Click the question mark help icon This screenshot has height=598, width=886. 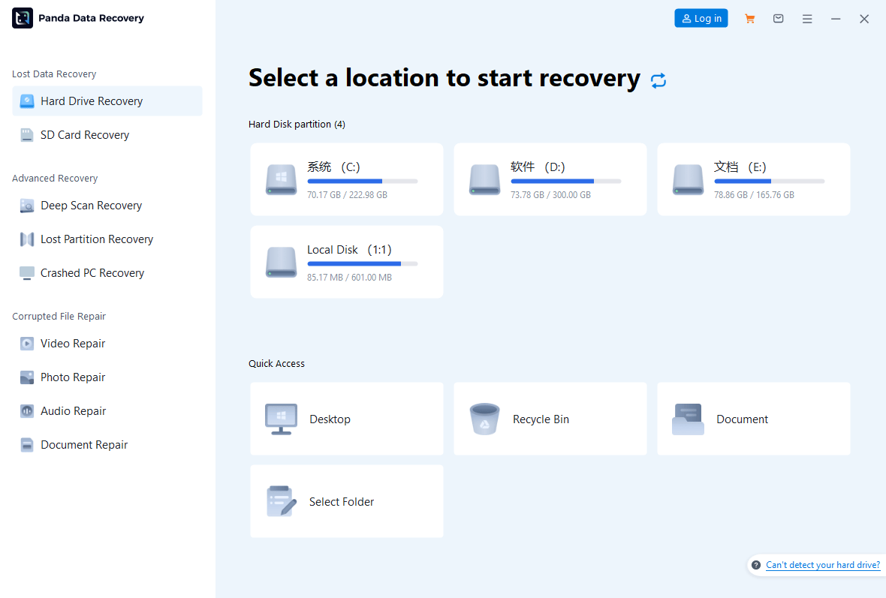(x=756, y=565)
